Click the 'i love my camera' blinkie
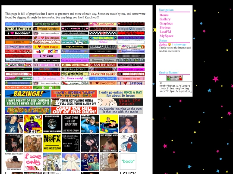233x174 pixels. point(47,61)
